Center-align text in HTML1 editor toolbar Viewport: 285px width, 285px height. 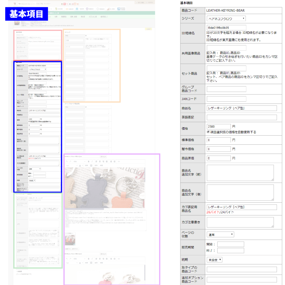pos(100,161)
